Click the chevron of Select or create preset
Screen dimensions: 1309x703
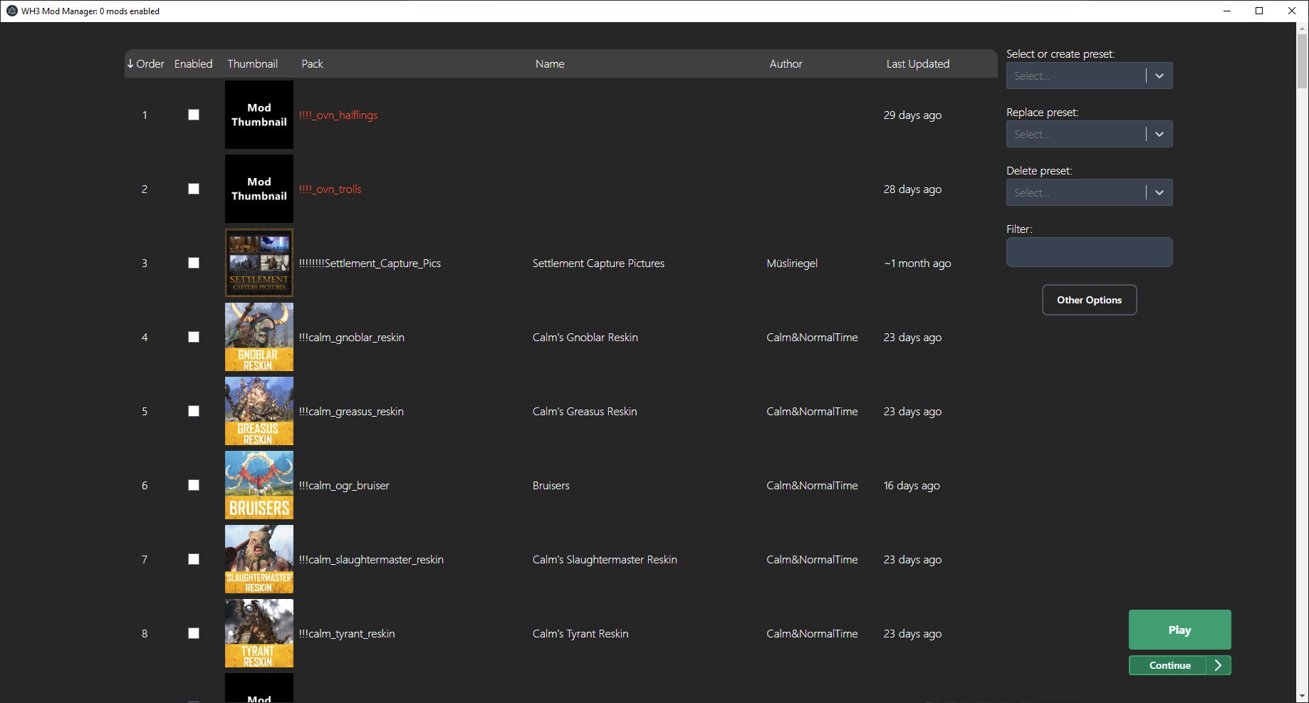[x=1159, y=75]
